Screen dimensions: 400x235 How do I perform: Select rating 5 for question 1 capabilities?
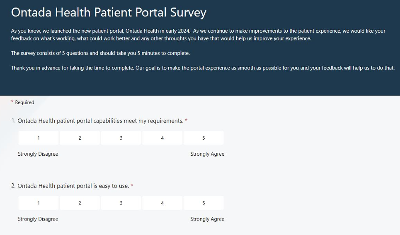click(204, 138)
